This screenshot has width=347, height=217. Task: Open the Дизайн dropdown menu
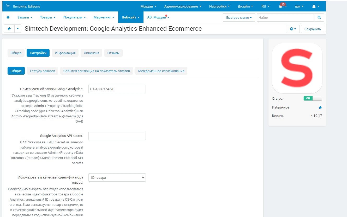point(245,6)
